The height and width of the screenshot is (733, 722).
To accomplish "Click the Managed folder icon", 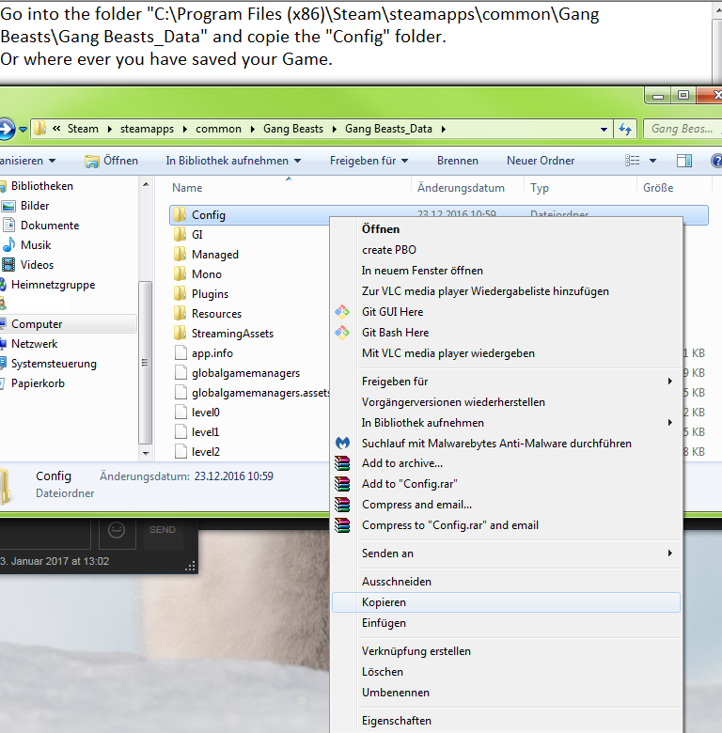I will tap(180, 255).
